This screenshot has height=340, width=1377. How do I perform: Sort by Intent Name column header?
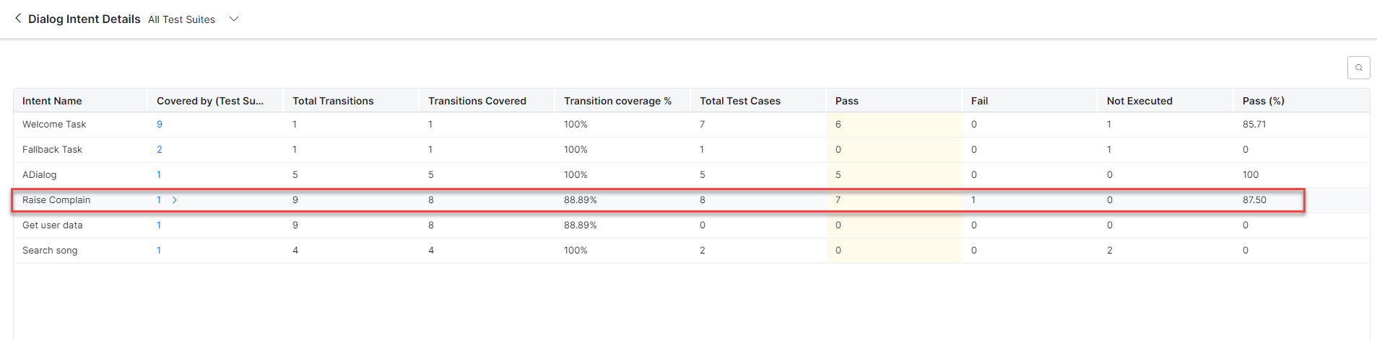(x=52, y=101)
